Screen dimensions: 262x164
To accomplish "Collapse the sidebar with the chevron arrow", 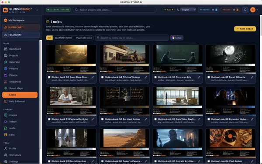I will pos(37,10).
